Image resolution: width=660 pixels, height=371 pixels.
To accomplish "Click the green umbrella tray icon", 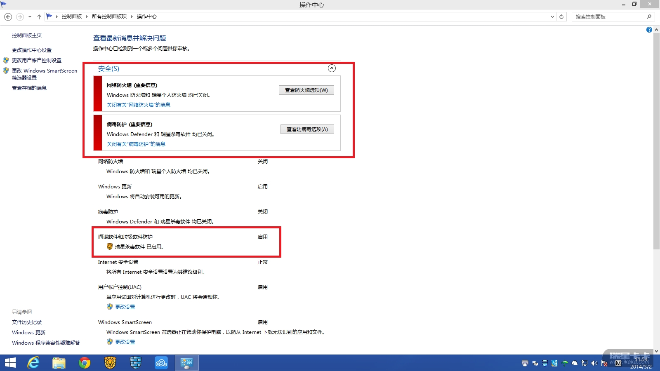I will click(x=565, y=363).
